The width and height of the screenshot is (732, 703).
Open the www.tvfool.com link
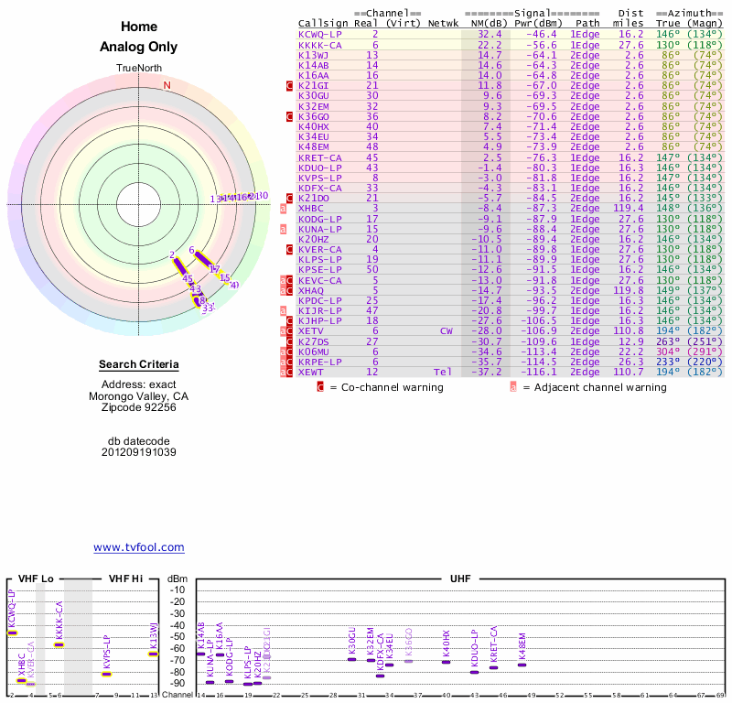tap(138, 547)
